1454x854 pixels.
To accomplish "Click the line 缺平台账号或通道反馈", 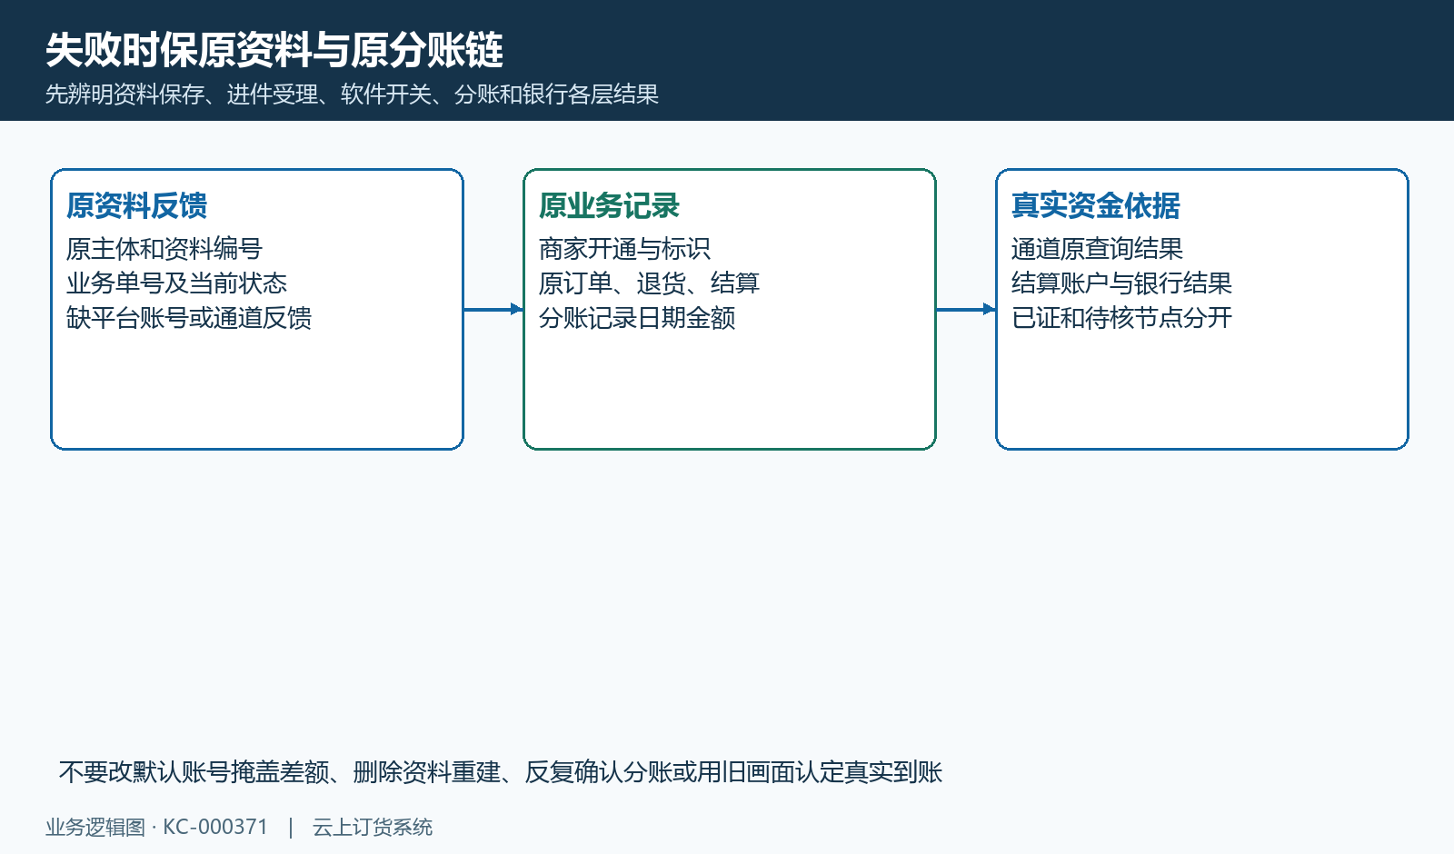I will tap(189, 318).
